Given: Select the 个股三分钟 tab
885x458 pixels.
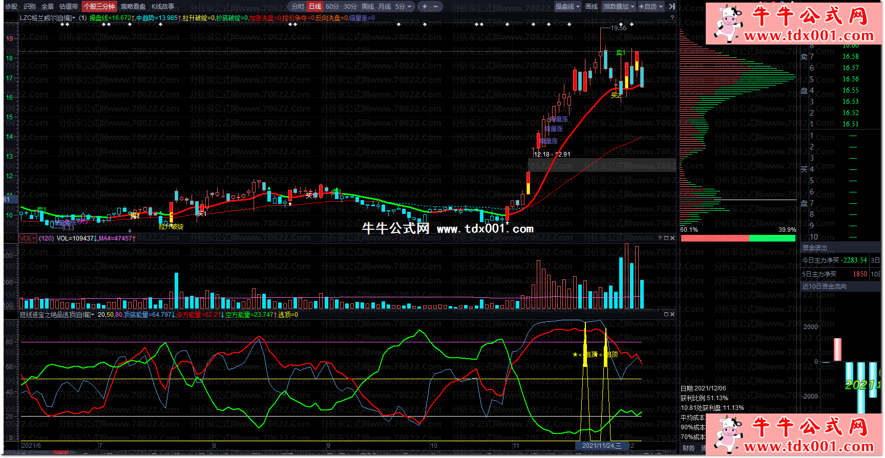Looking at the screenshot, I should [99, 7].
